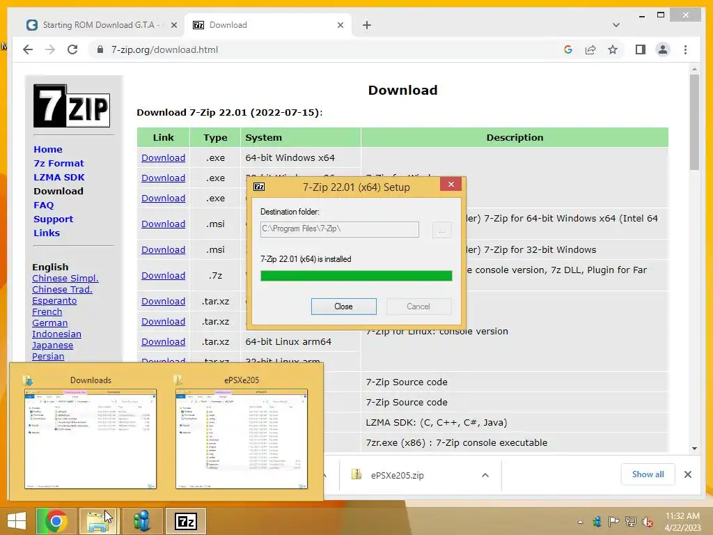Open the Google icon in address bar
713x535 pixels.
coord(568,49)
